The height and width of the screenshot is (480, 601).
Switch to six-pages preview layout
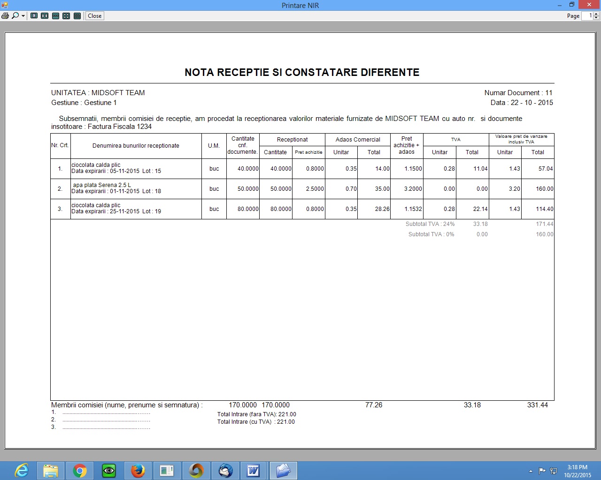77,15
